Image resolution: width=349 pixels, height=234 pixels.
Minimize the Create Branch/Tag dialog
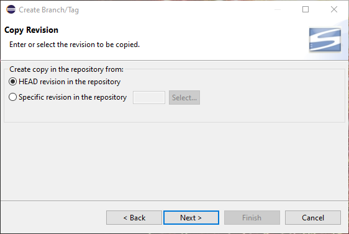pyautogui.click(x=278, y=9)
